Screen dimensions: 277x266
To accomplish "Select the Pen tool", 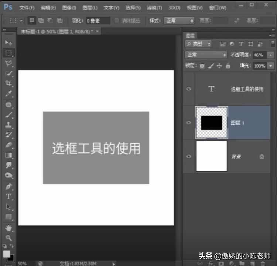I will (x=8, y=186).
